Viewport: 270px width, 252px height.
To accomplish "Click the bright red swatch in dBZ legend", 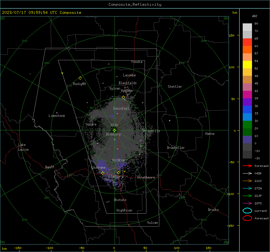I will (x=247, y=42).
